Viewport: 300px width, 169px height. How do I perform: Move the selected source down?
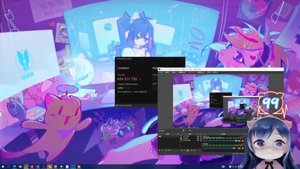coord(195,151)
